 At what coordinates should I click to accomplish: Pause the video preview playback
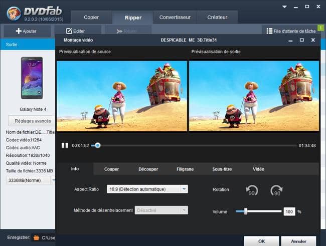tap(65, 145)
